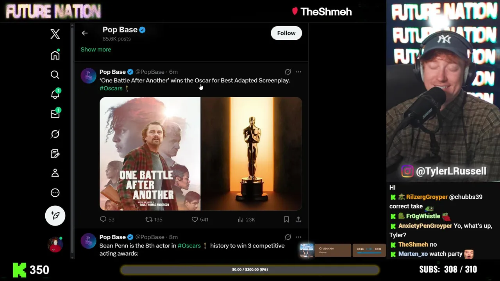This screenshot has width=500, height=281.
Task: Click chat username Fr0gWhistle
Action: 423,216
